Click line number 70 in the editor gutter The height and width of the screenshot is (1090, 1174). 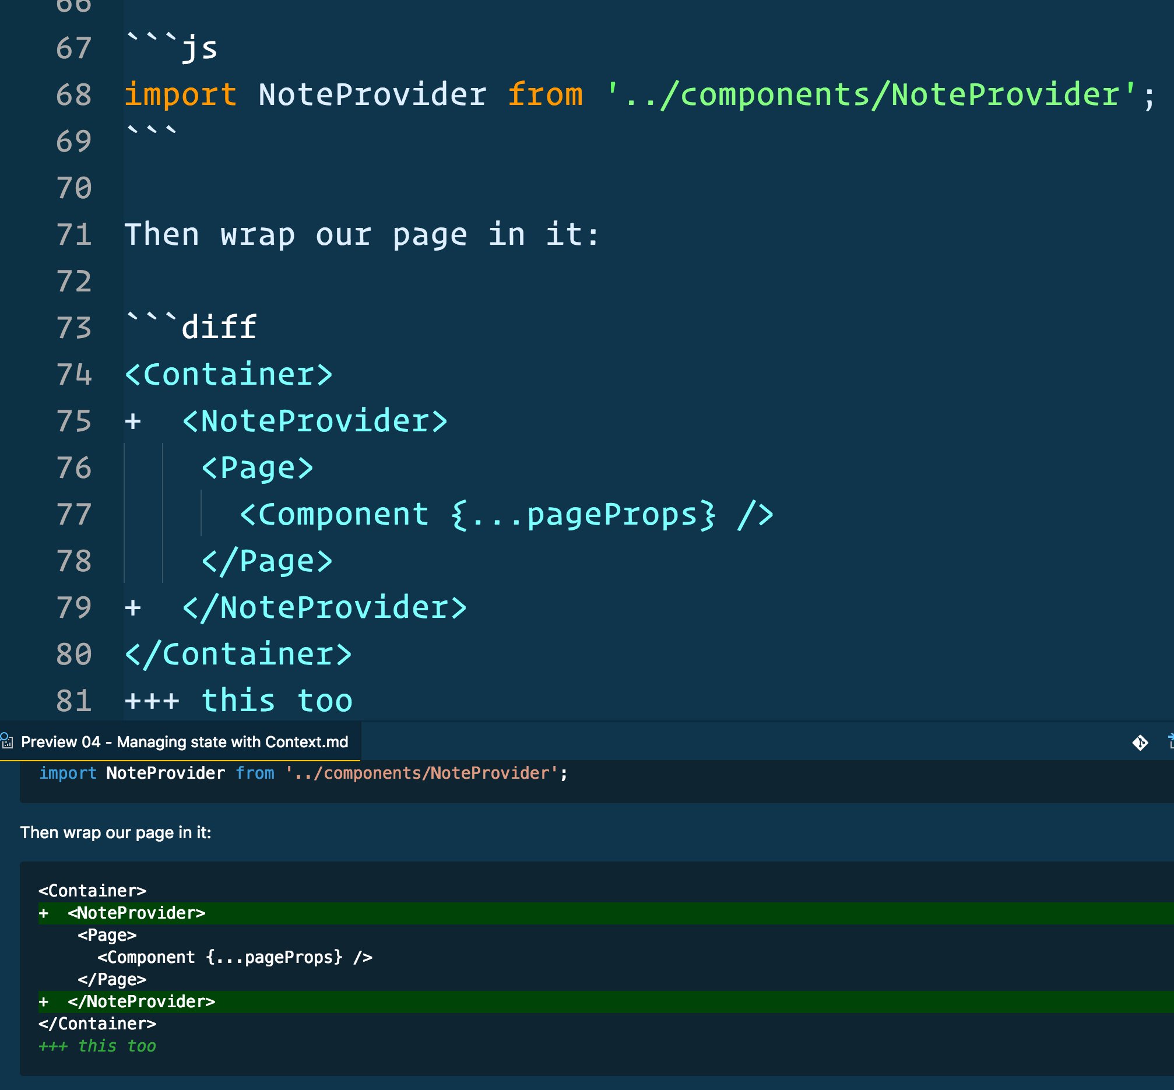click(x=74, y=188)
